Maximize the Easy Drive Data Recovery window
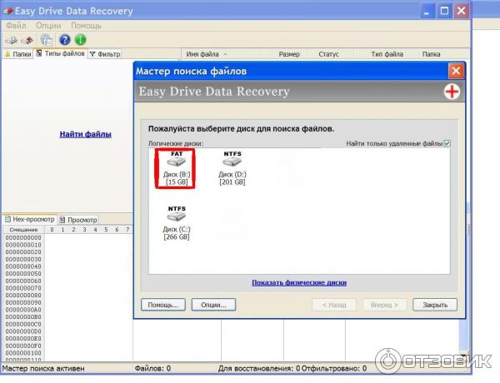Screen dimensions: 500x383 pos(444,12)
